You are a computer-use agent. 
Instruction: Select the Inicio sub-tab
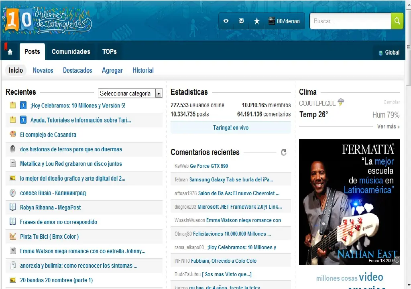pyautogui.click(x=16, y=70)
